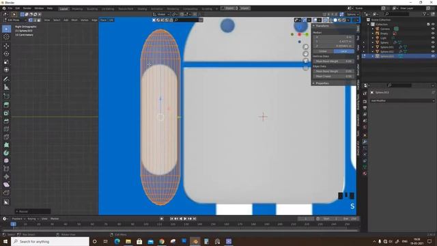Click the play animation button
The image size is (437, 246).
click(185, 219)
